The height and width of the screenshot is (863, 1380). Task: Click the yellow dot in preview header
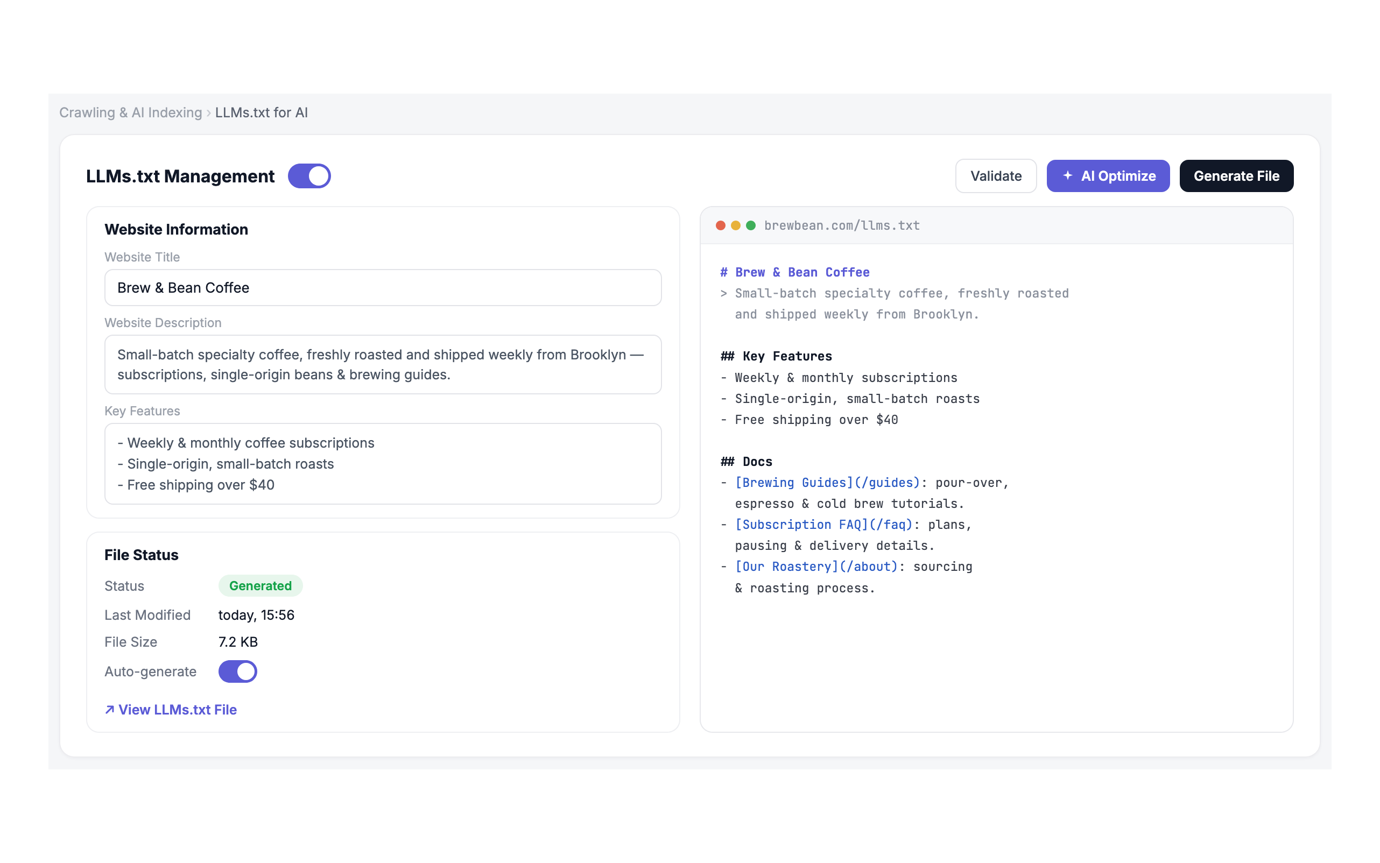735,225
